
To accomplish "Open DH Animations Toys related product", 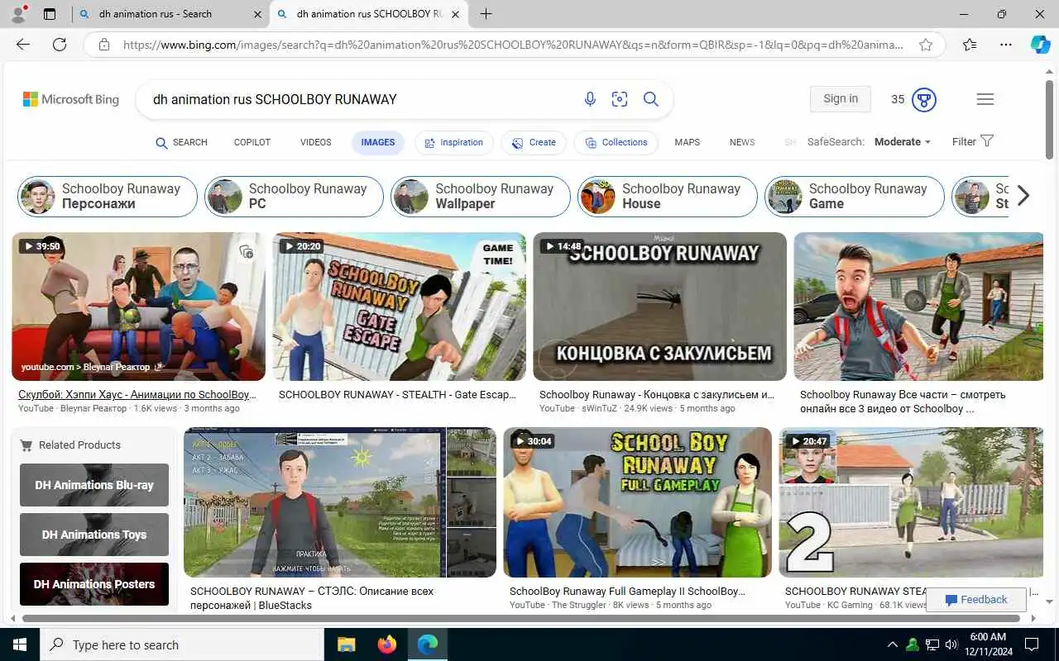I will (x=94, y=535).
